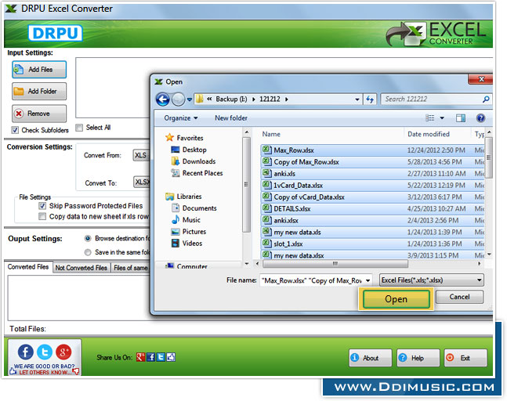The image size is (507, 401).
Task: Click the Search 121212 field
Action: coord(436,99)
